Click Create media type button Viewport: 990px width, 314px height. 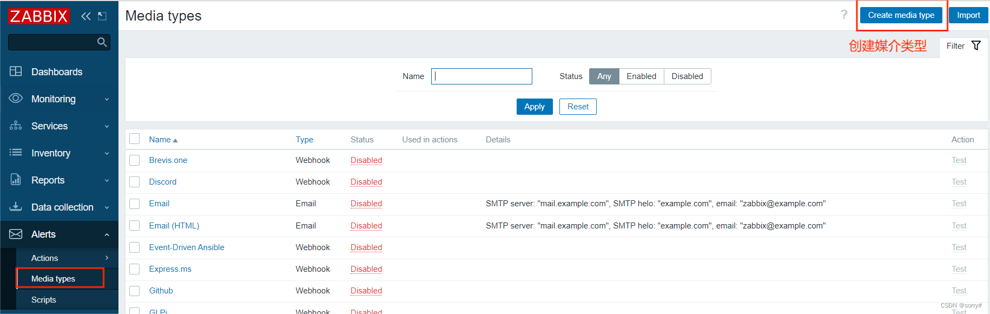901,15
